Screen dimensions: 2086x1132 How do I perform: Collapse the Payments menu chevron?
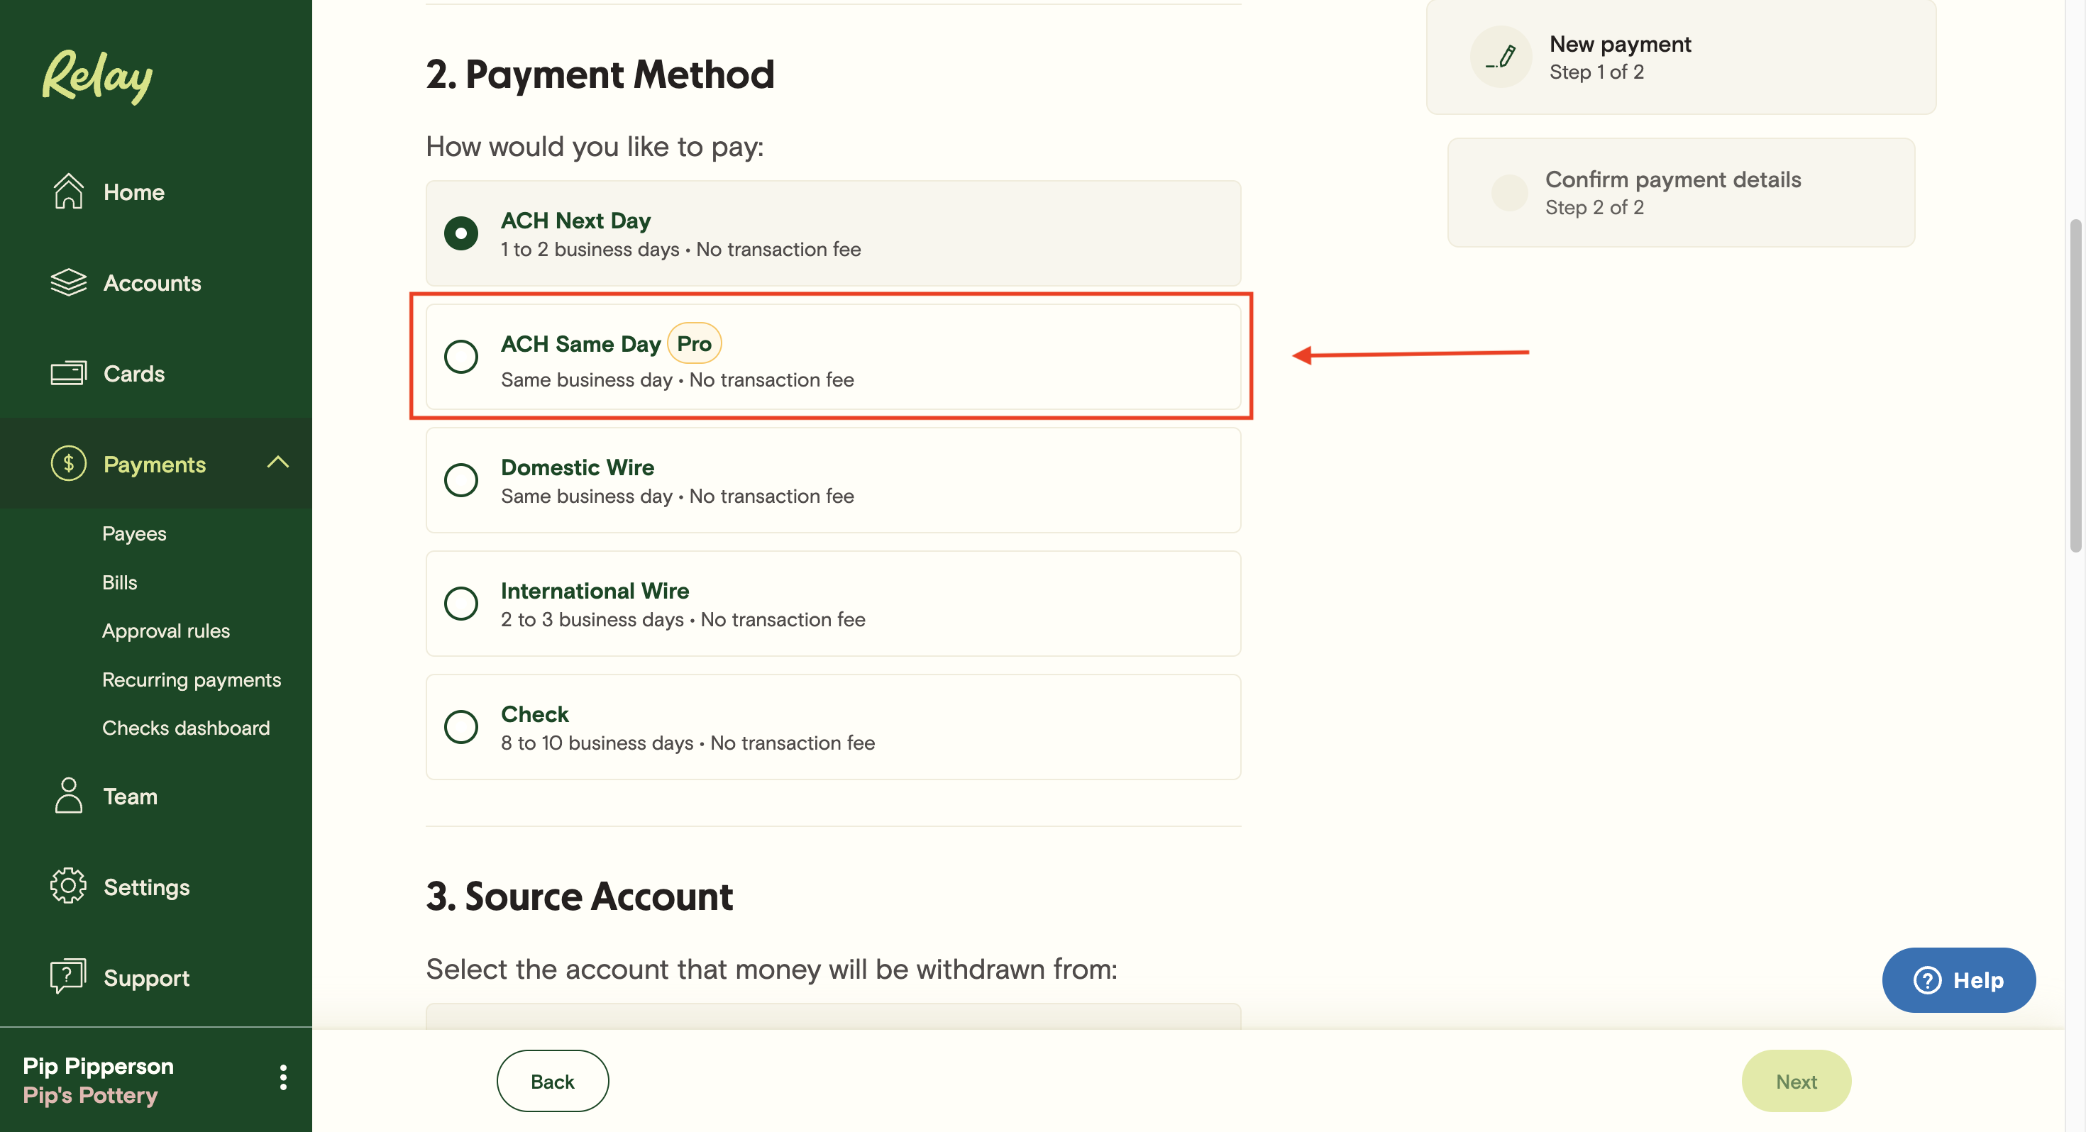(279, 463)
